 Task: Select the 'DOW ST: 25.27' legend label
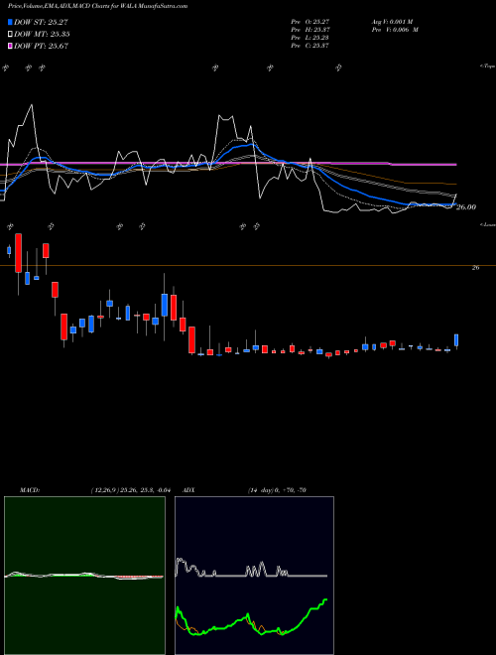pos(41,22)
